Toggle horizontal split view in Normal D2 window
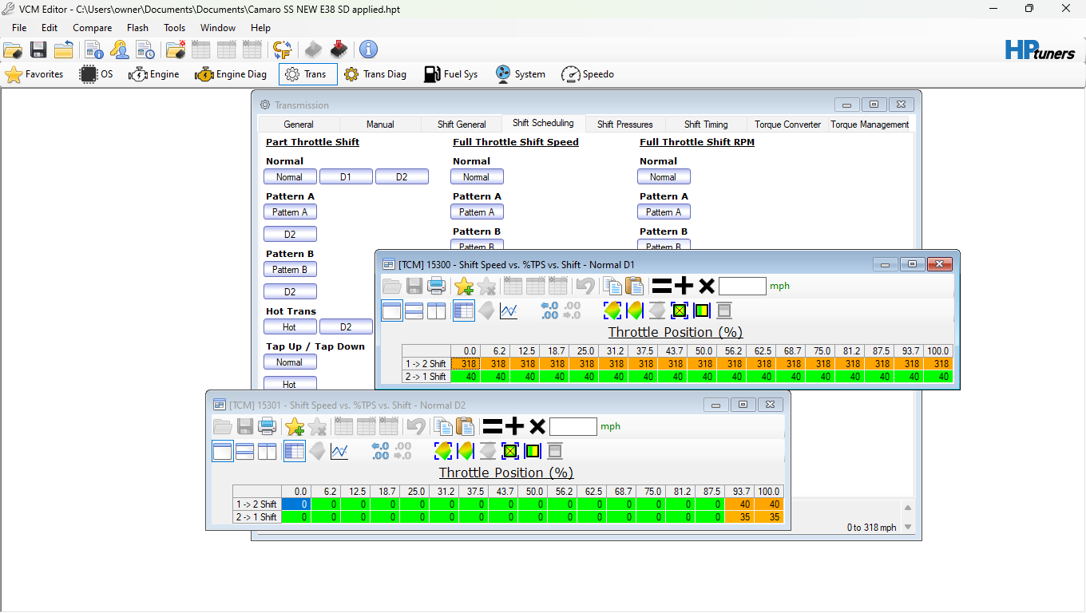 click(x=244, y=452)
